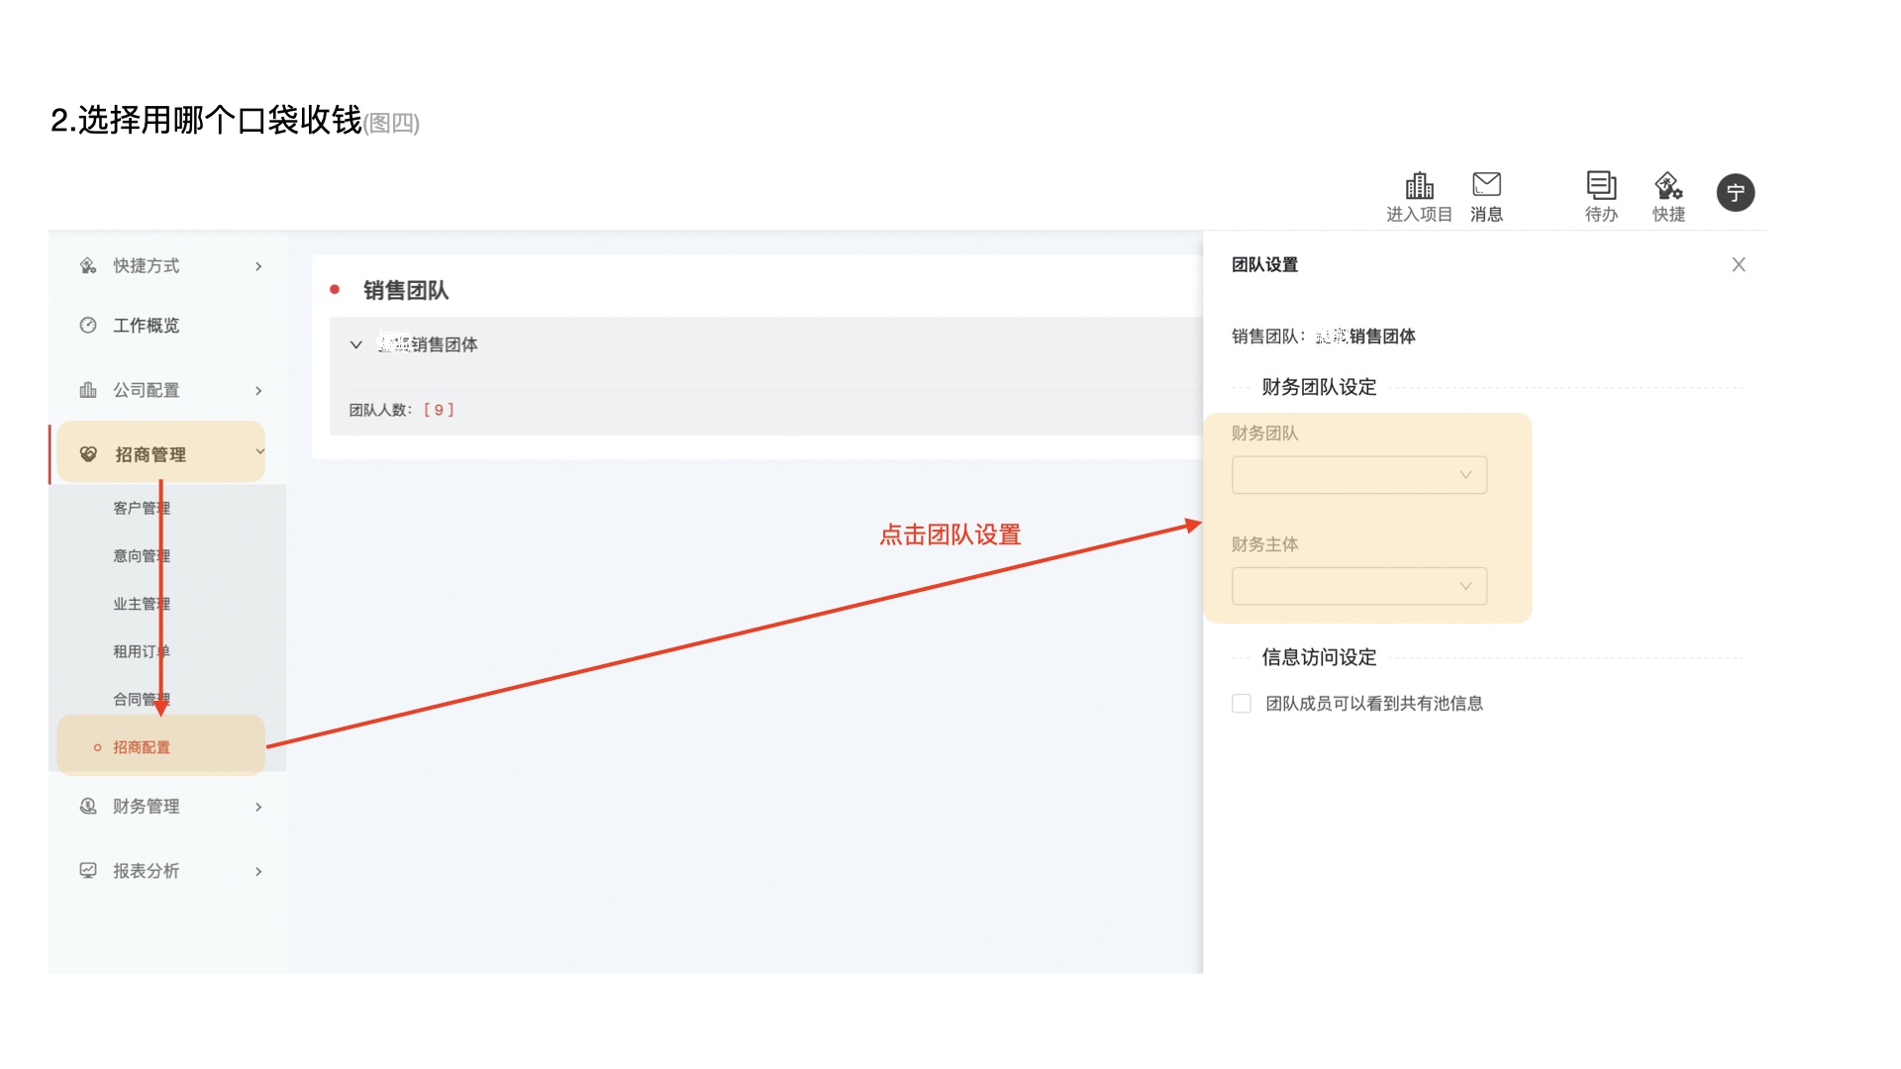Open the 消息 envelope icon
Screen dimensions: 1901x1069
pos(1486,185)
